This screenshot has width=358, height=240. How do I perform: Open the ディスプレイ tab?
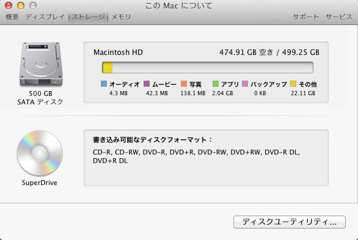pos(45,17)
